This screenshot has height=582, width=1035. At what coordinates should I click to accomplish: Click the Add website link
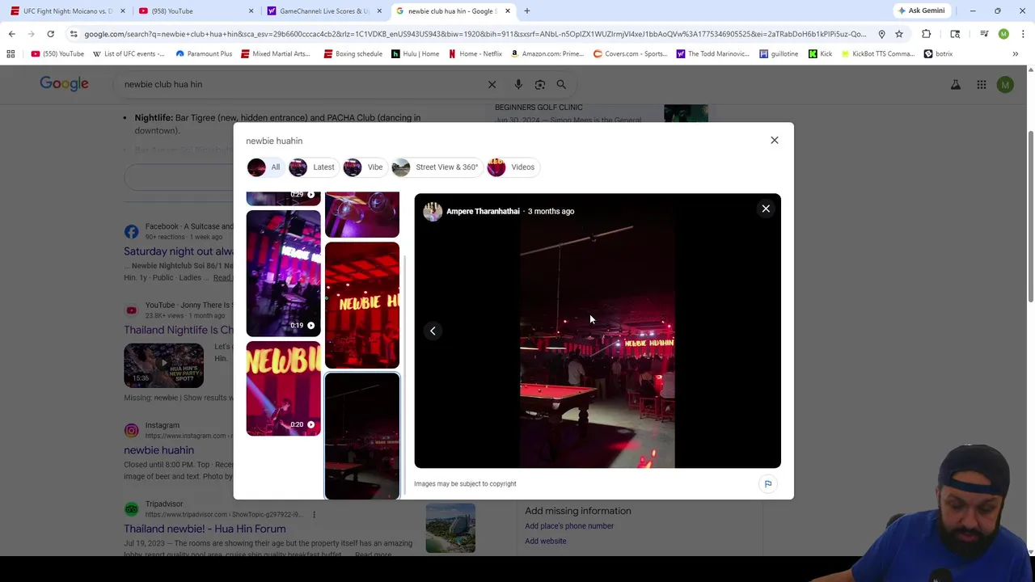546,542
